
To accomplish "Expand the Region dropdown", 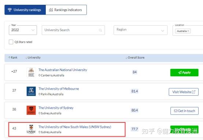I will coord(140,30).
